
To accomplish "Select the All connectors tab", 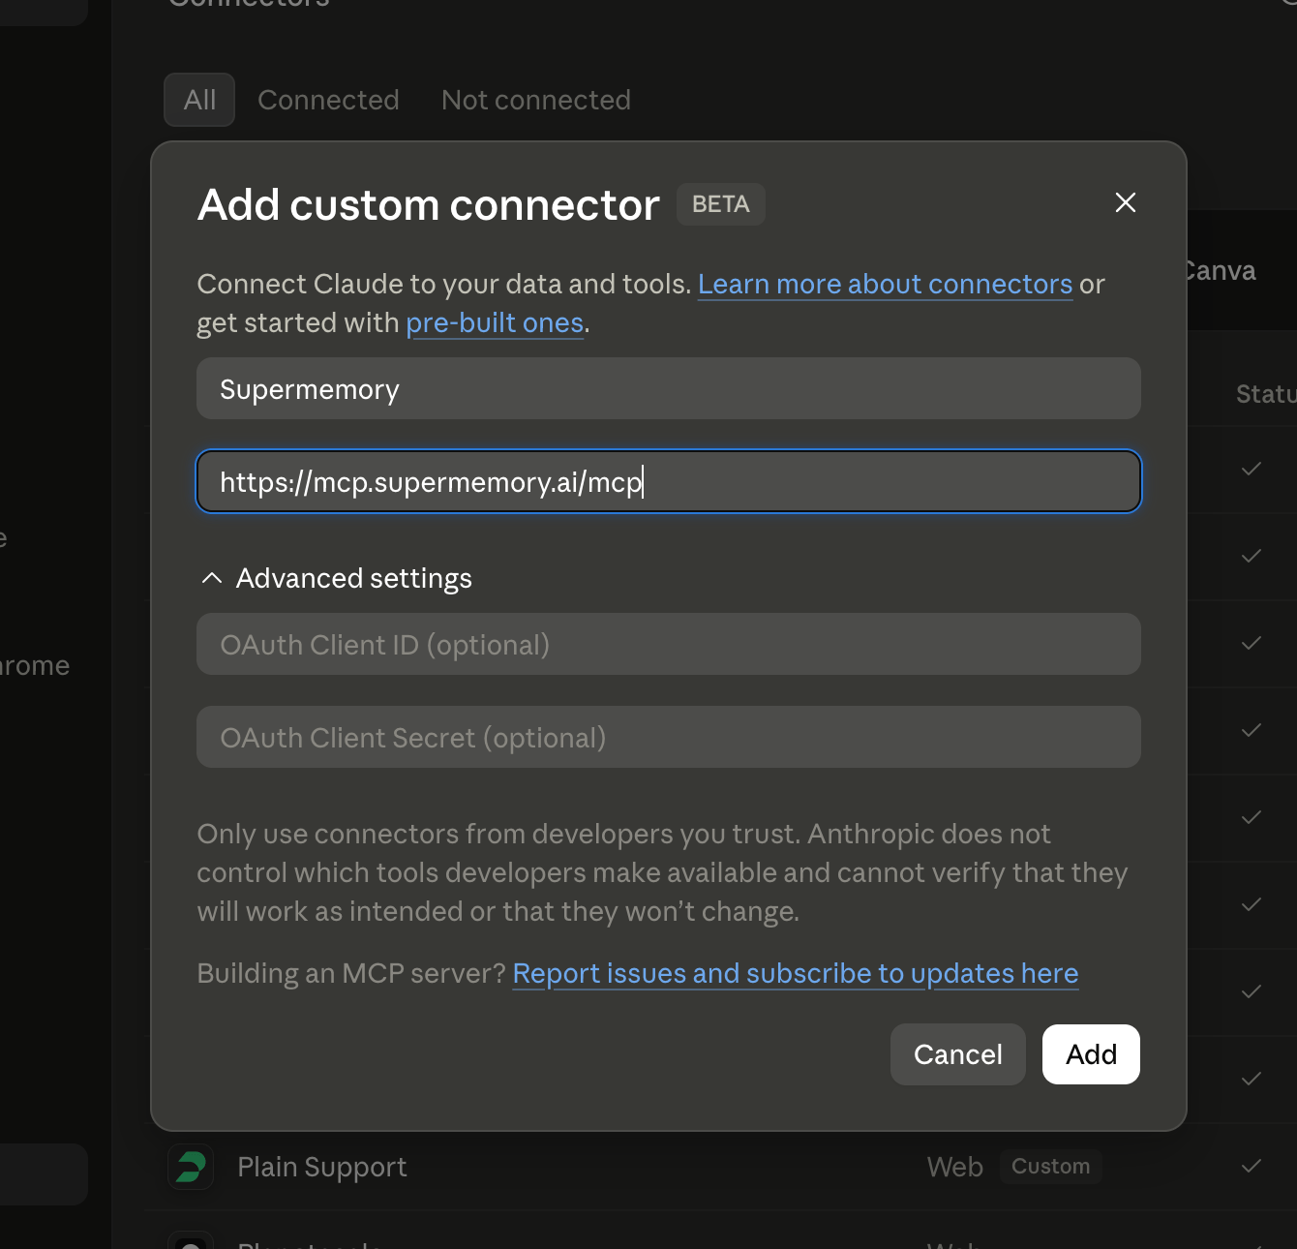I will (x=199, y=100).
